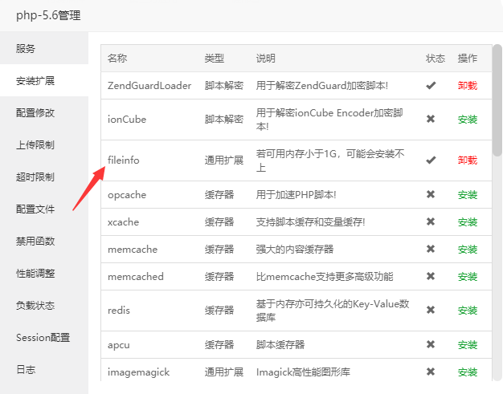The height and width of the screenshot is (394, 503).
Task: Click description Imagick高性能图形库
Action: [303, 372]
